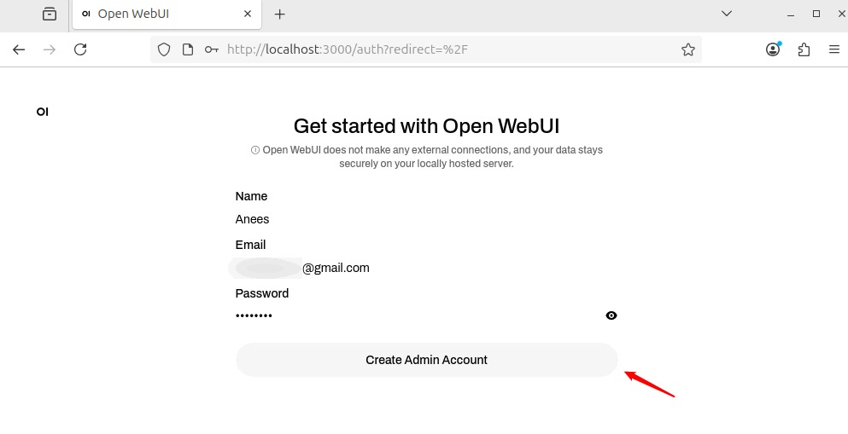Toggle password visibility eye icon

click(x=611, y=315)
